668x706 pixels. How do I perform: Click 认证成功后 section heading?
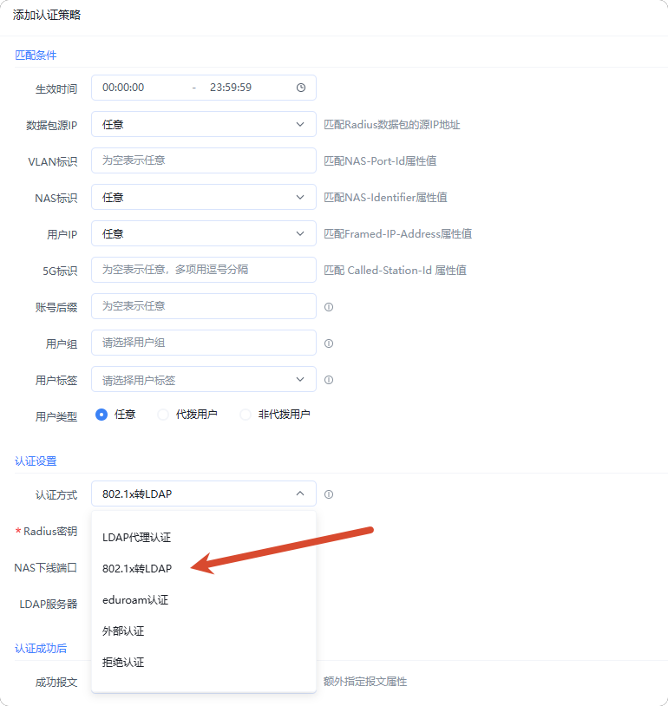pyautogui.click(x=41, y=649)
